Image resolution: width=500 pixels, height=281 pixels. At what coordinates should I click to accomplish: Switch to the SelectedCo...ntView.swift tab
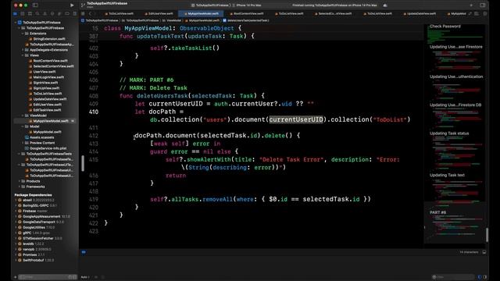pyautogui.click(x=333, y=14)
